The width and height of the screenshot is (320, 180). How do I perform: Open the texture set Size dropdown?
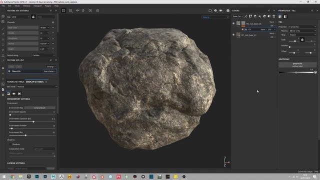[20, 17]
